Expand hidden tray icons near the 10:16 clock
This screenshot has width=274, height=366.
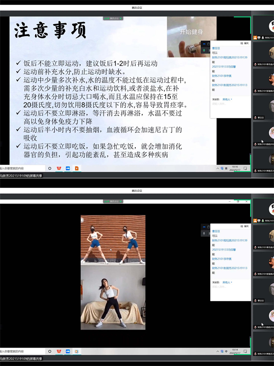tap(217, 168)
